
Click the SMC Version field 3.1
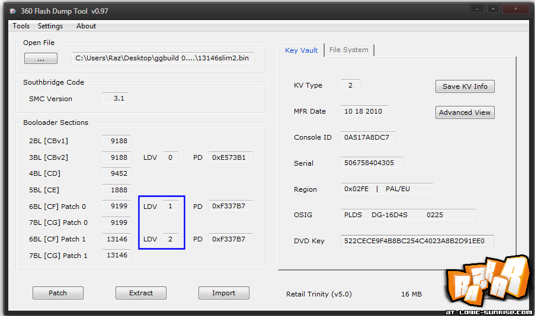click(115, 98)
